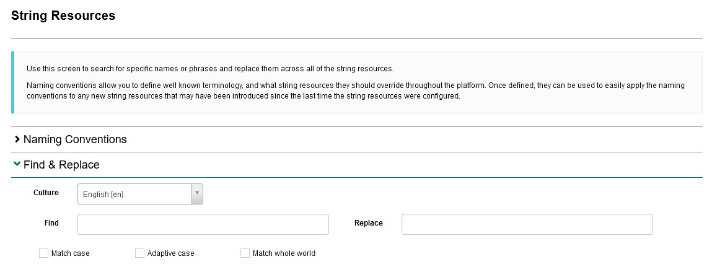This screenshot has width=712, height=277.
Task: Click the 'Use this screen to search' info line
Action: pos(210,68)
